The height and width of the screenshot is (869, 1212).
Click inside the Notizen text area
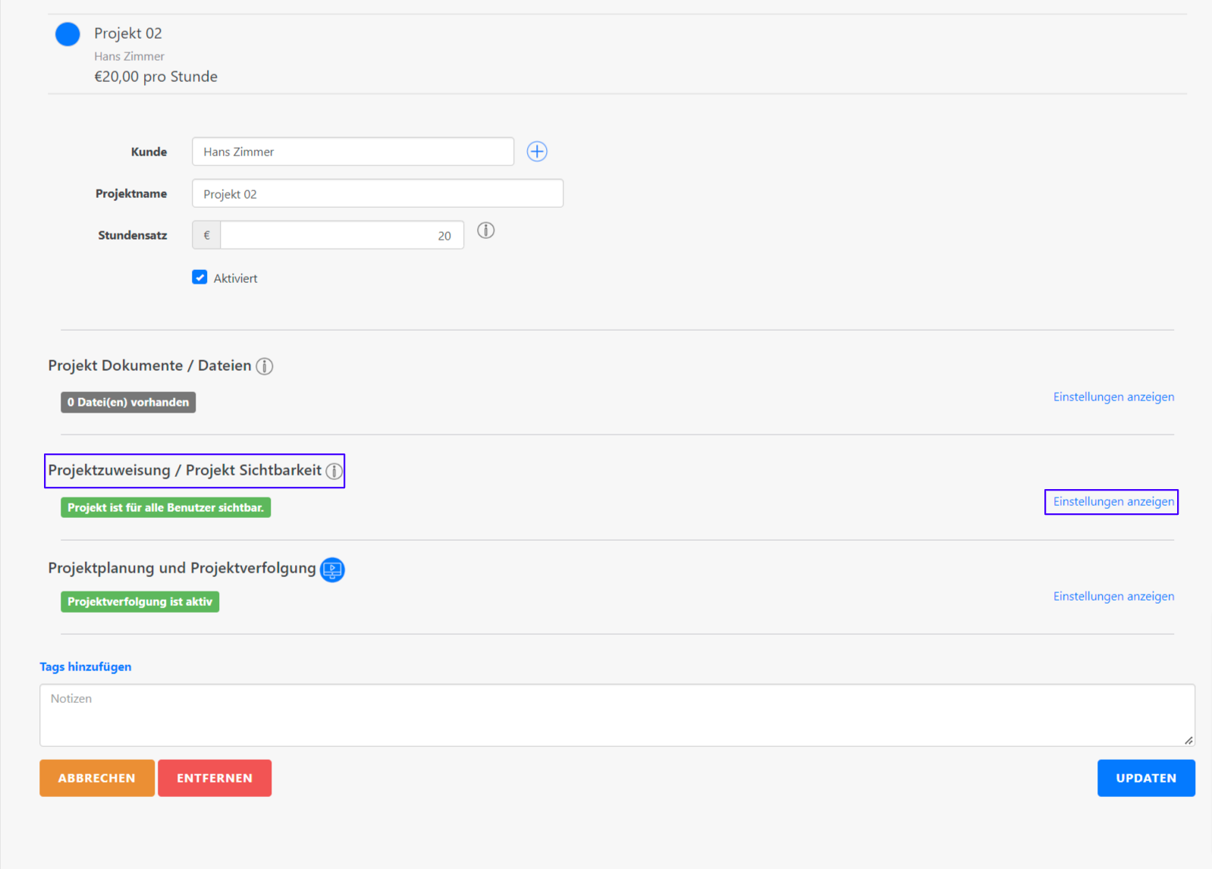click(x=616, y=714)
